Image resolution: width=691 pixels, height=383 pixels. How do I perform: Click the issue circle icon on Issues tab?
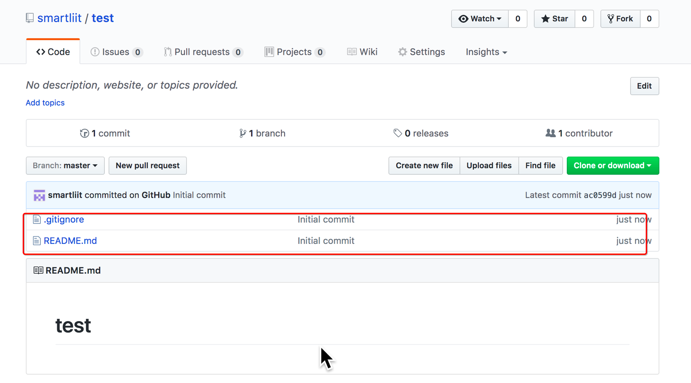click(x=95, y=52)
